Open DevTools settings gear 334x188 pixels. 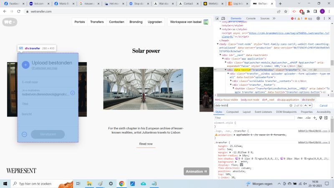317,18
